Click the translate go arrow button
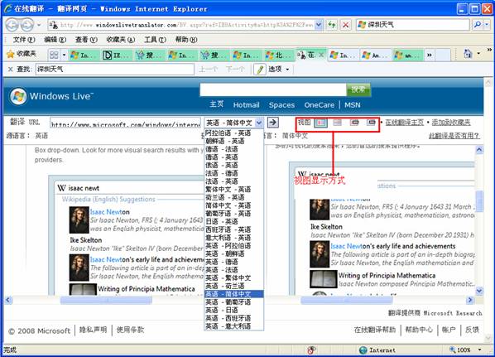 point(273,123)
